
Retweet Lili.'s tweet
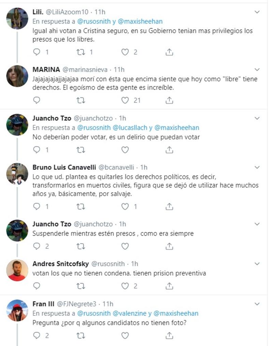tap(81, 52)
